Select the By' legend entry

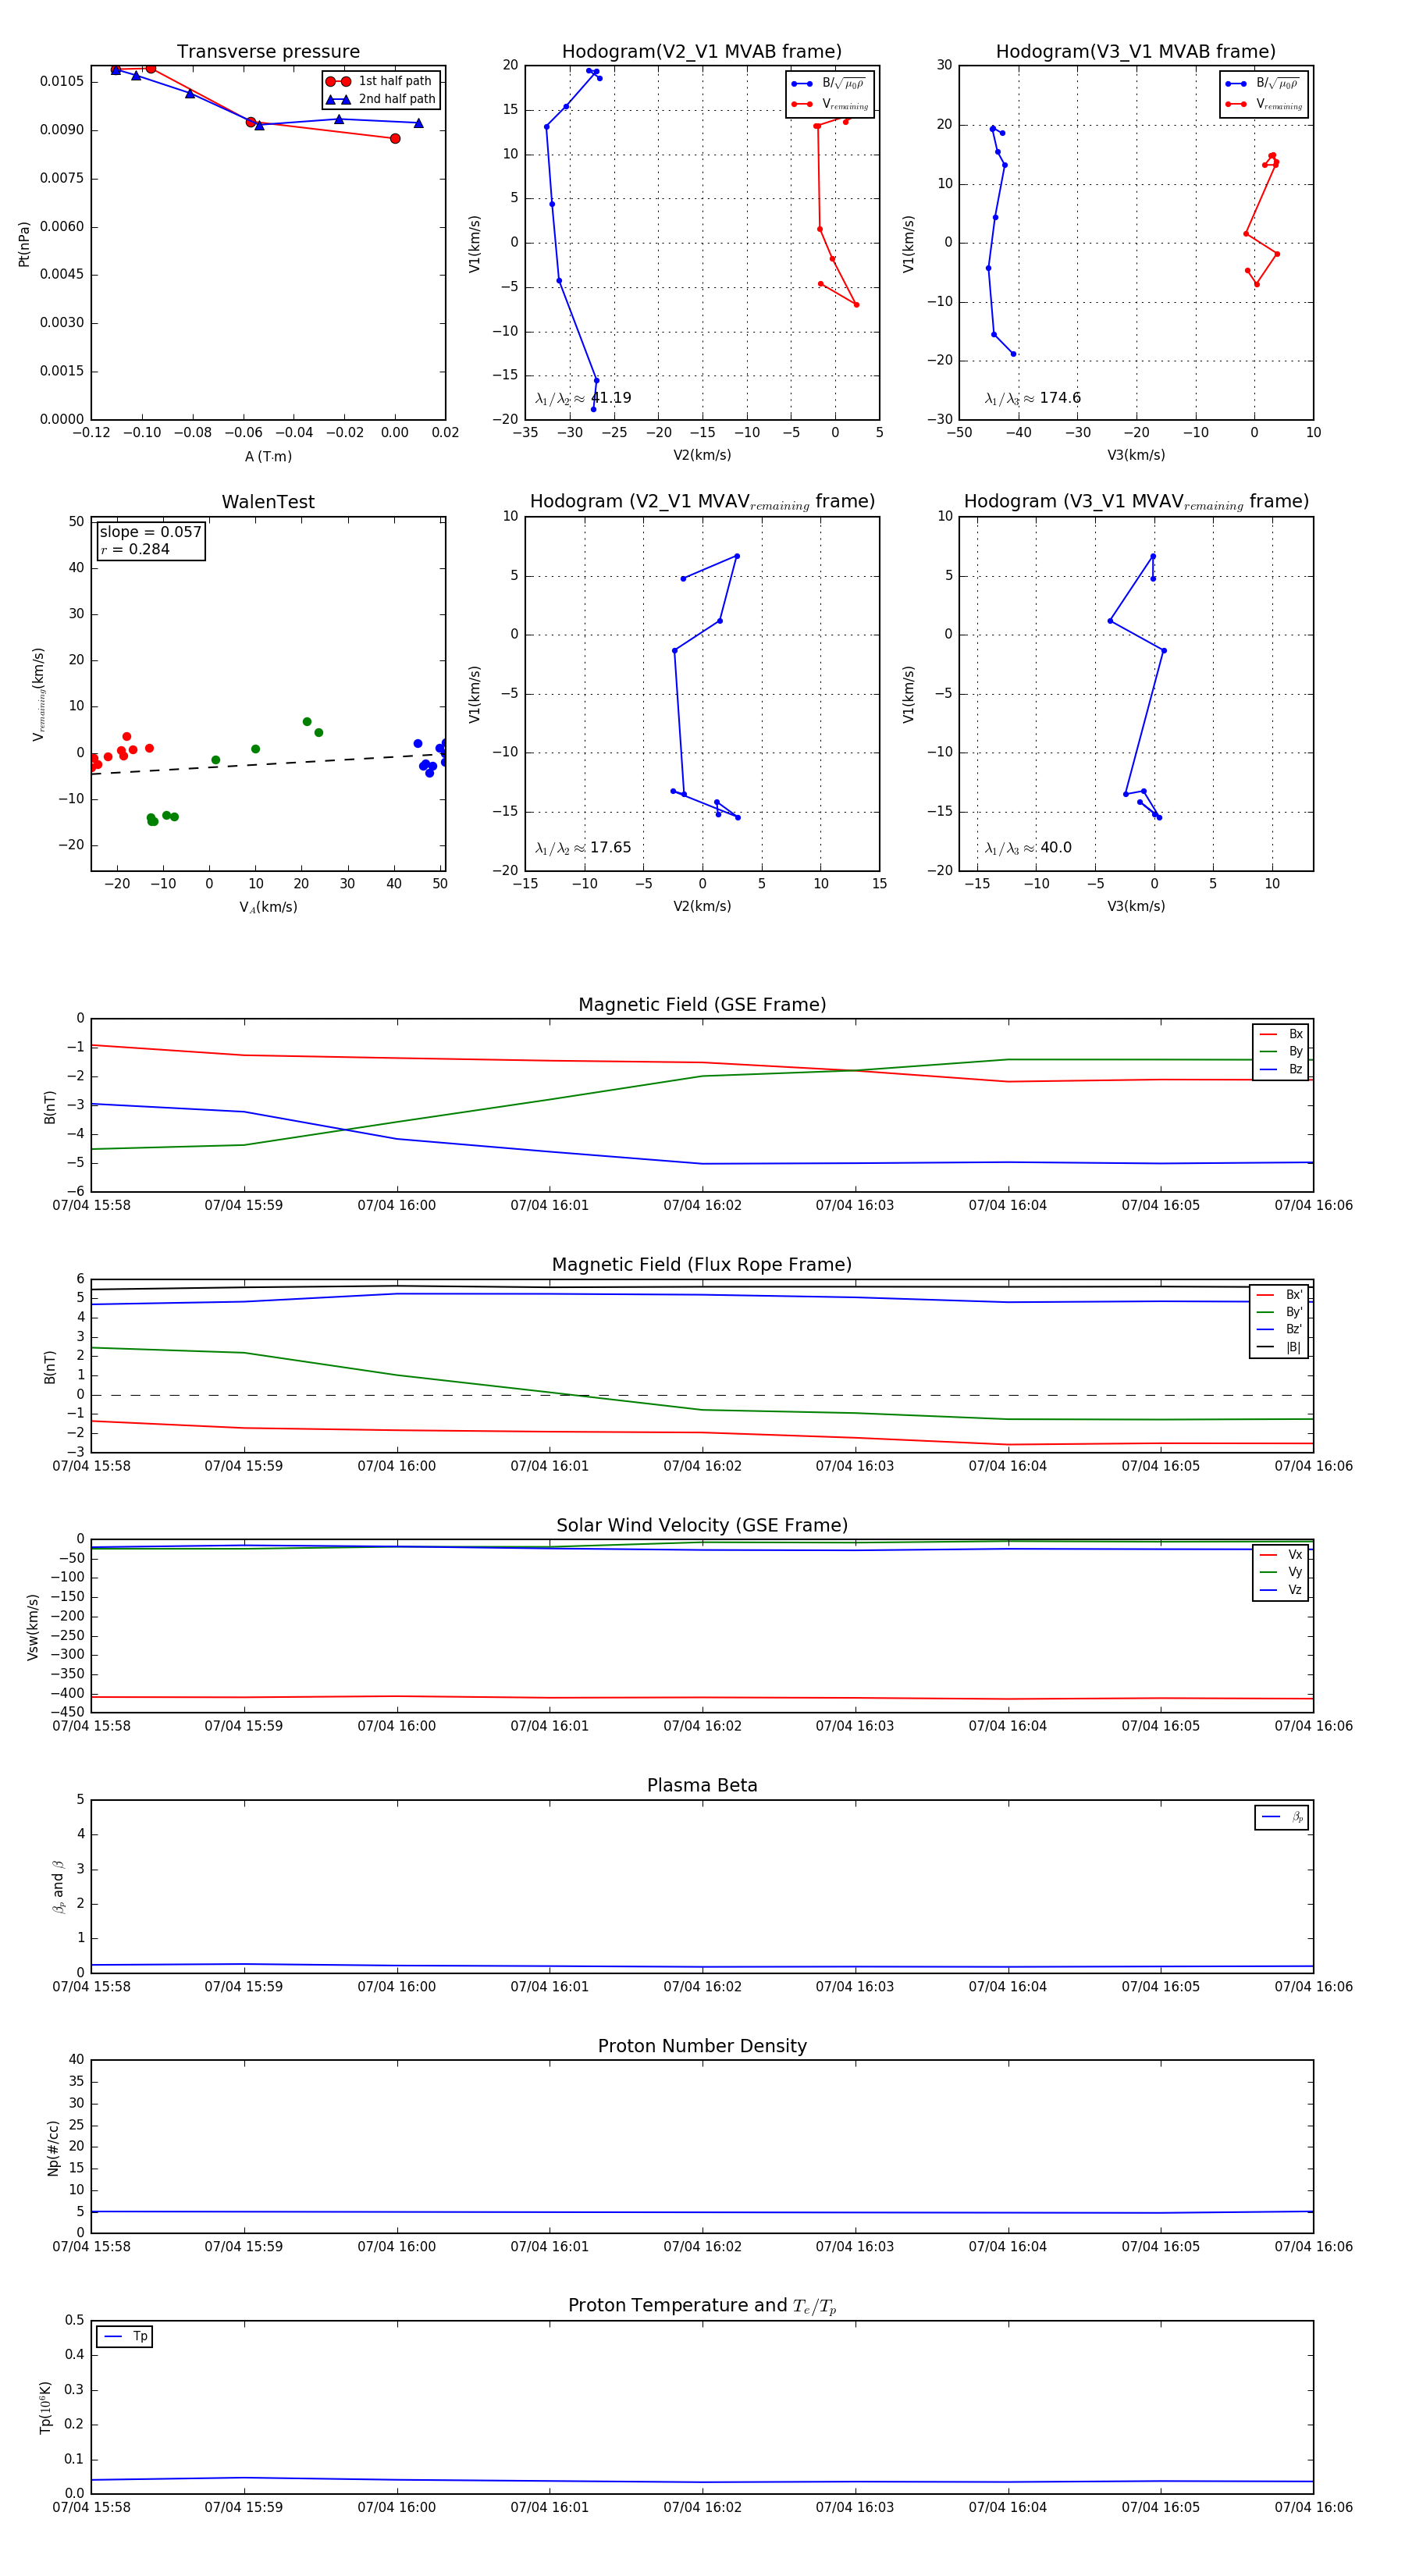pyautogui.click(x=1280, y=1312)
